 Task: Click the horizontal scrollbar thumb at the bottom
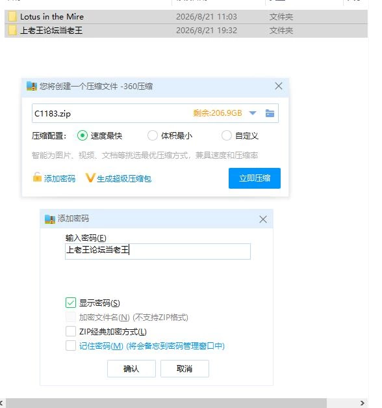(x=166, y=403)
